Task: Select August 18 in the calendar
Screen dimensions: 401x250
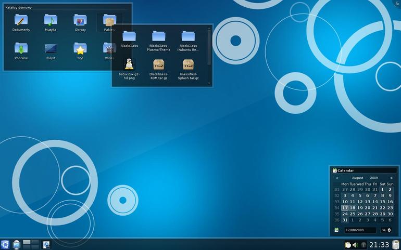Action: point(353,208)
